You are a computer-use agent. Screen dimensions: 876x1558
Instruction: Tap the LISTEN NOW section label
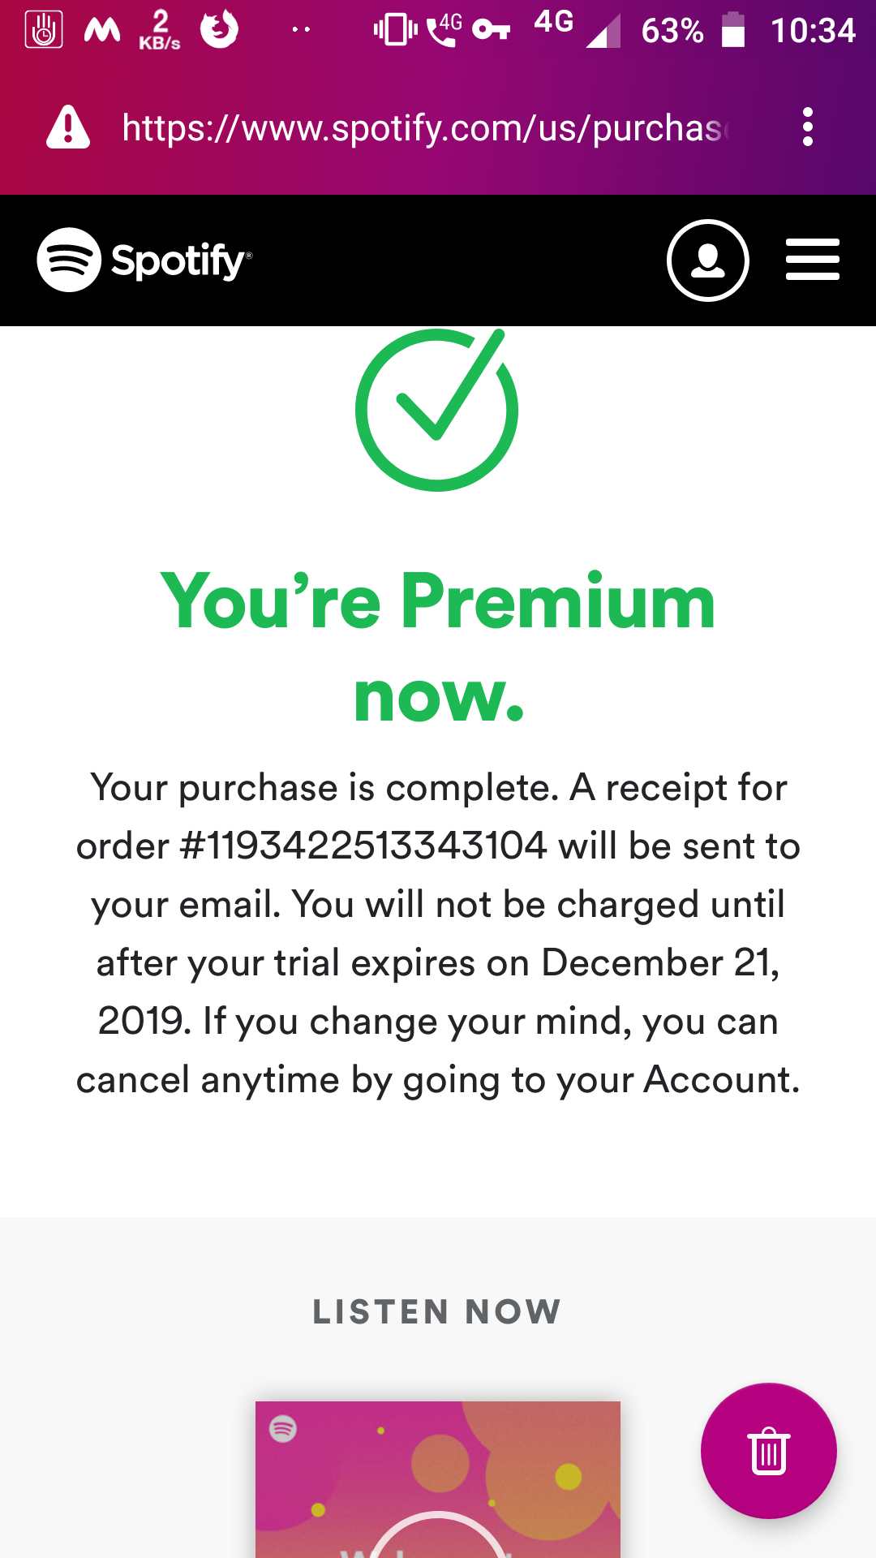(x=437, y=1312)
